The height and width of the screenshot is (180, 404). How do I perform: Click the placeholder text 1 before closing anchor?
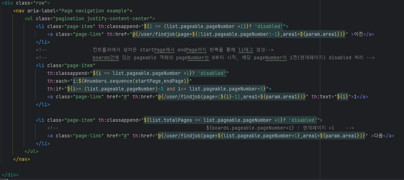[356, 97]
